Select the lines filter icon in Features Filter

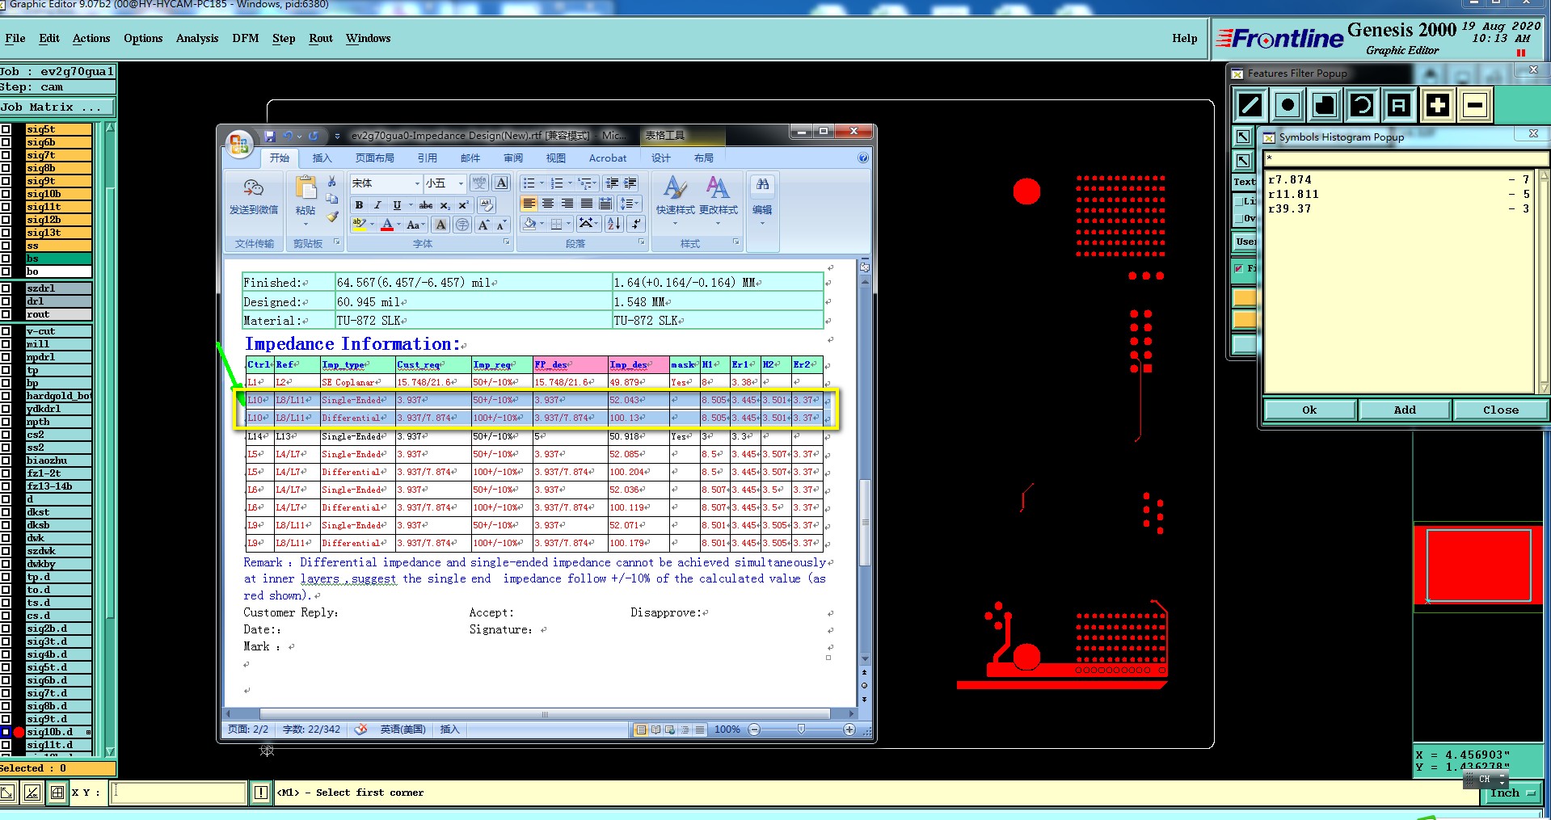click(x=1250, y=105)
